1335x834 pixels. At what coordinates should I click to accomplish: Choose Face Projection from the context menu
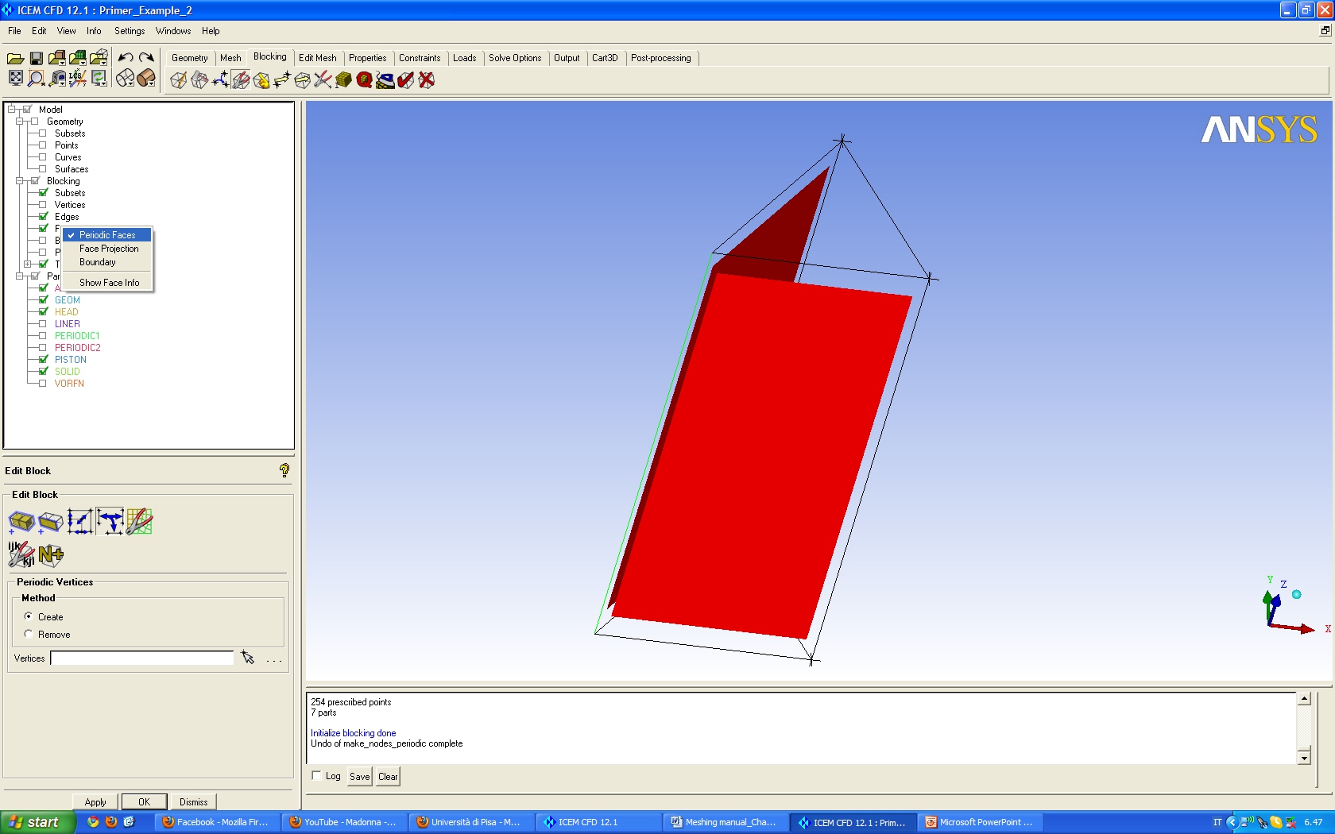point(109,249)
